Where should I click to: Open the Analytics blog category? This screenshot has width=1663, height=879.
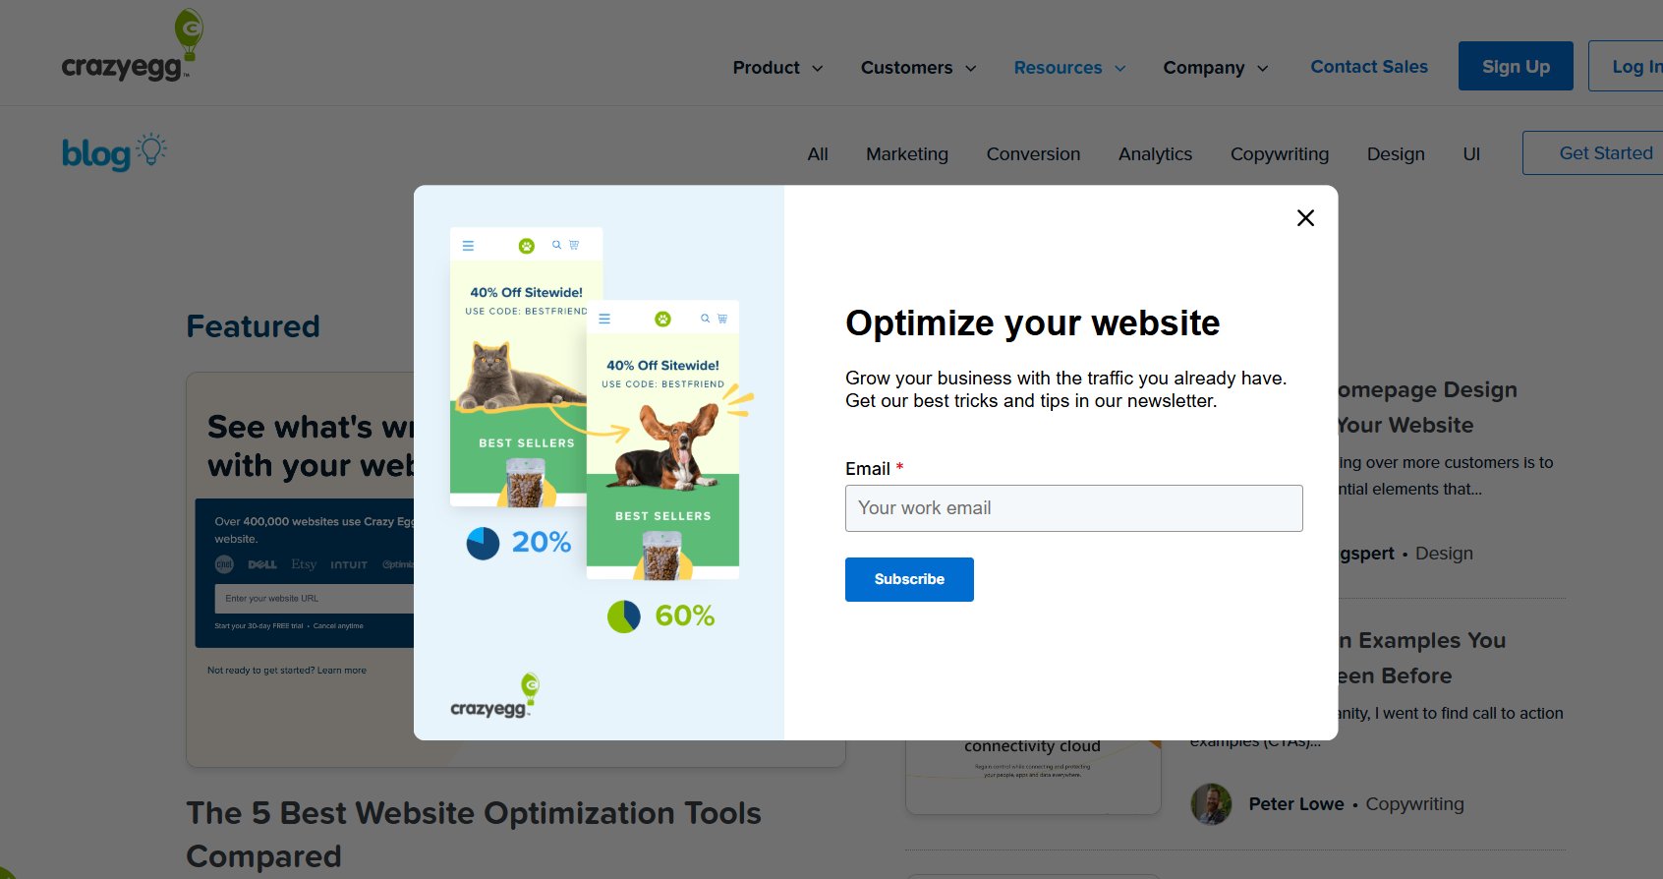tap(1155, 154)
